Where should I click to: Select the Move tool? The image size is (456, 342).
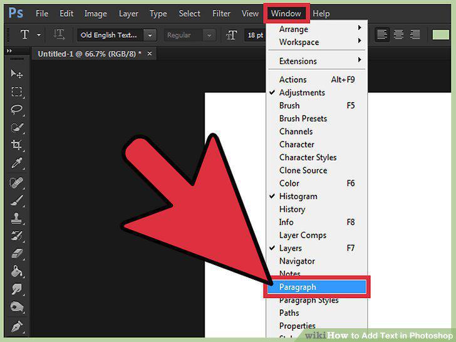(16, 74)
